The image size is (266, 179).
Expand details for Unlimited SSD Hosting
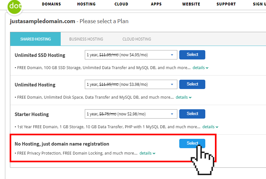click(x=200, y=68)
